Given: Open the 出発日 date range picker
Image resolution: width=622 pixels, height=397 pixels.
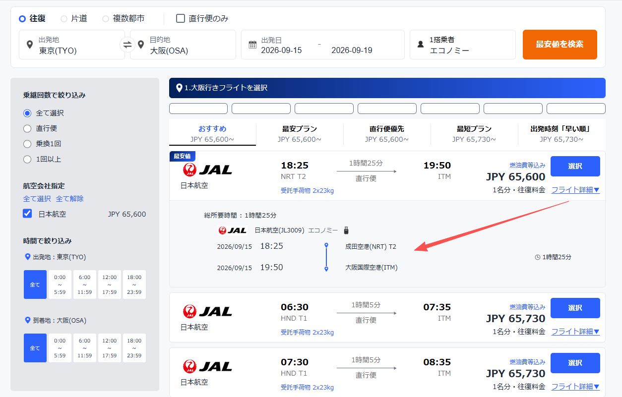Looking at the screenshot, I should point(323,45).
